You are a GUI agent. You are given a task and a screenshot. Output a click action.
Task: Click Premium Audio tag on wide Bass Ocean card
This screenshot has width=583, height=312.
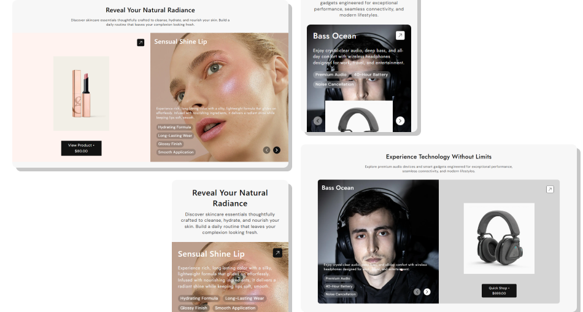pos(338,278)
